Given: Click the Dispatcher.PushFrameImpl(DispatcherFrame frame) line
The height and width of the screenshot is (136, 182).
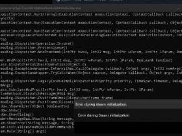Looking at the screenshot, I should click(57, 98).
